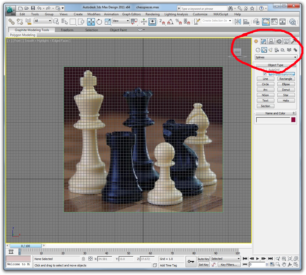Viewport: 306px width, 275px height.
Task: Switch to the Hierarchy panel icon
Action: tap(271, 41)
